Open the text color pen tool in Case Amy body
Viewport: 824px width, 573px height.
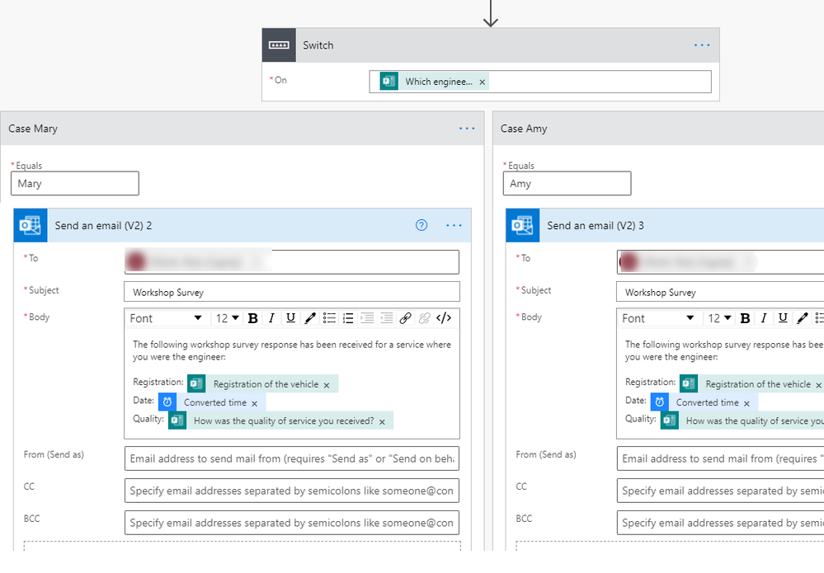[803, 318]
